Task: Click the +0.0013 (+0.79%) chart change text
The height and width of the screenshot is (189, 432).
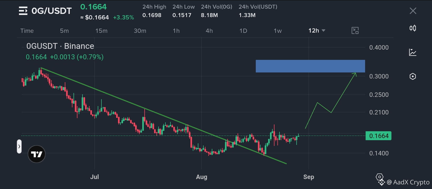Action: [x=77, y=57]
